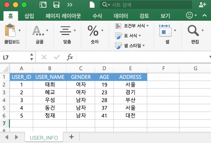Viewport: 211px width, 143px height.
Task: Open 셀 스타일 menu
Action: [130, 46]
